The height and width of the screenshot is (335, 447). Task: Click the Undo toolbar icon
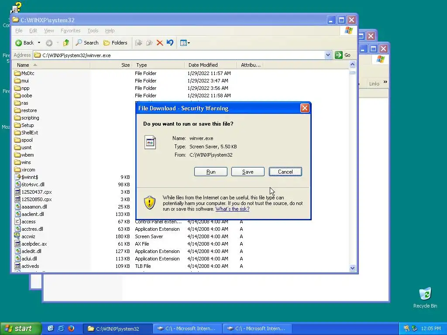coord(170,43)
